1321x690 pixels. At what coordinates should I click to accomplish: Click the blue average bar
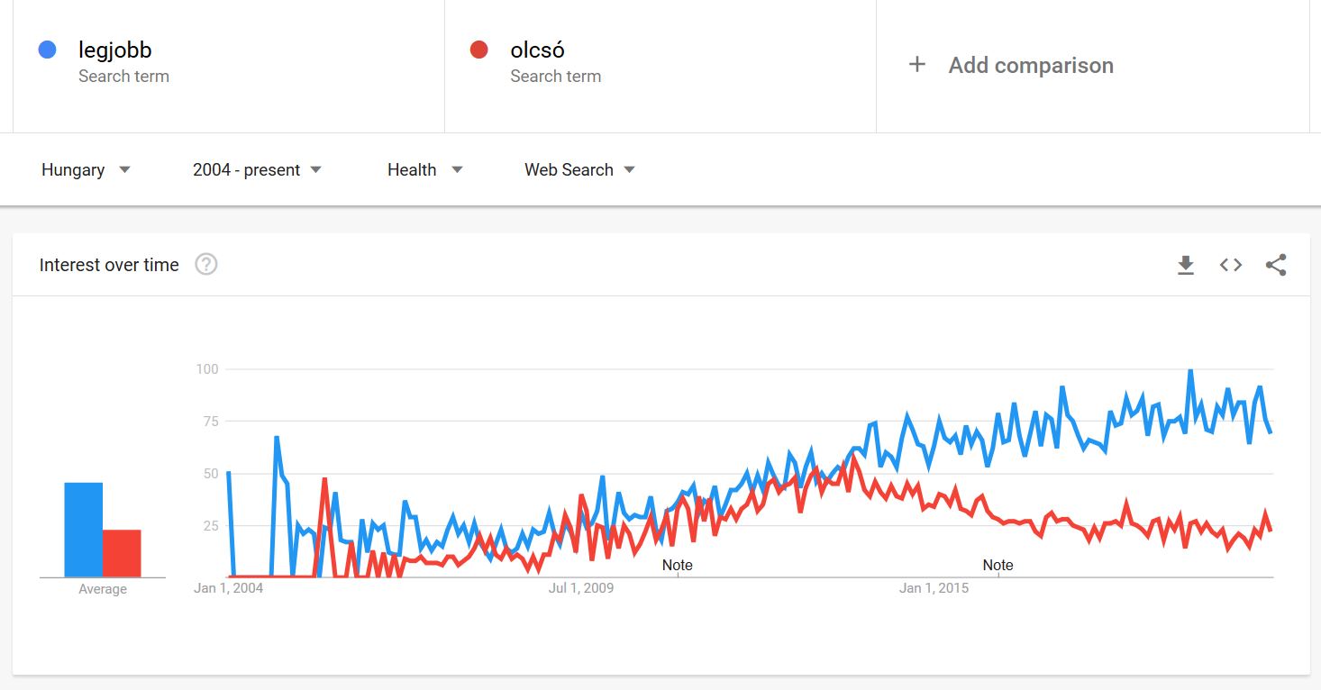(x=83, y=530)
